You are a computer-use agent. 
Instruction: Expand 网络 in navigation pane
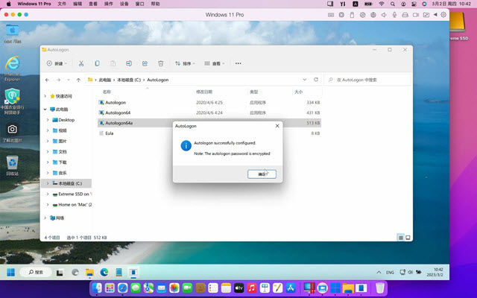click(45, 218)
